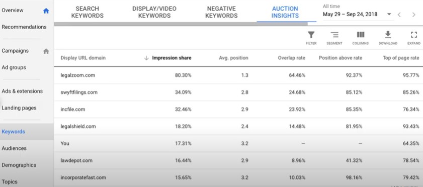This screenshot has width=423, height=187.
Task: Click the horizontal tab scrollbar
Action: pyautogui.click(x=181, y=24)
